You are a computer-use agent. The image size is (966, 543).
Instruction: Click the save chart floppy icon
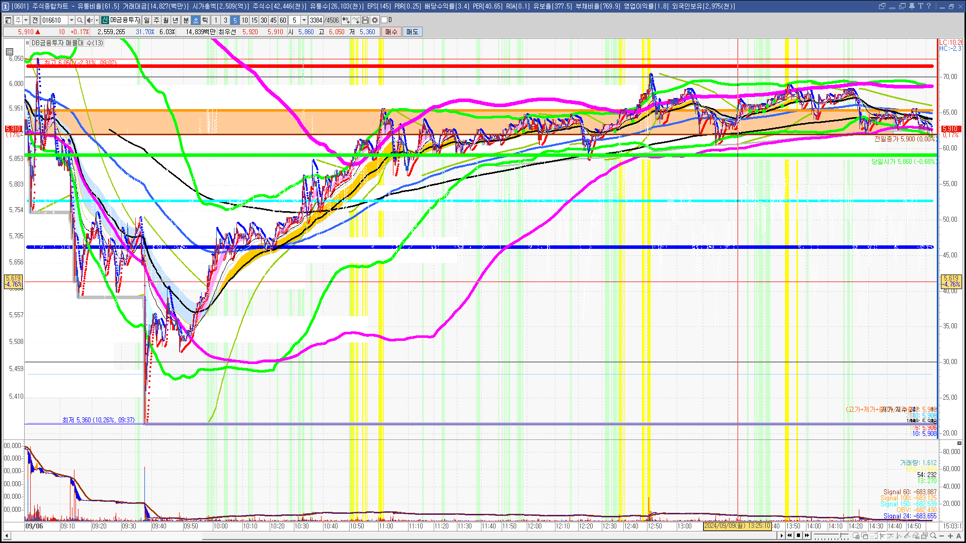pos(366,20)
